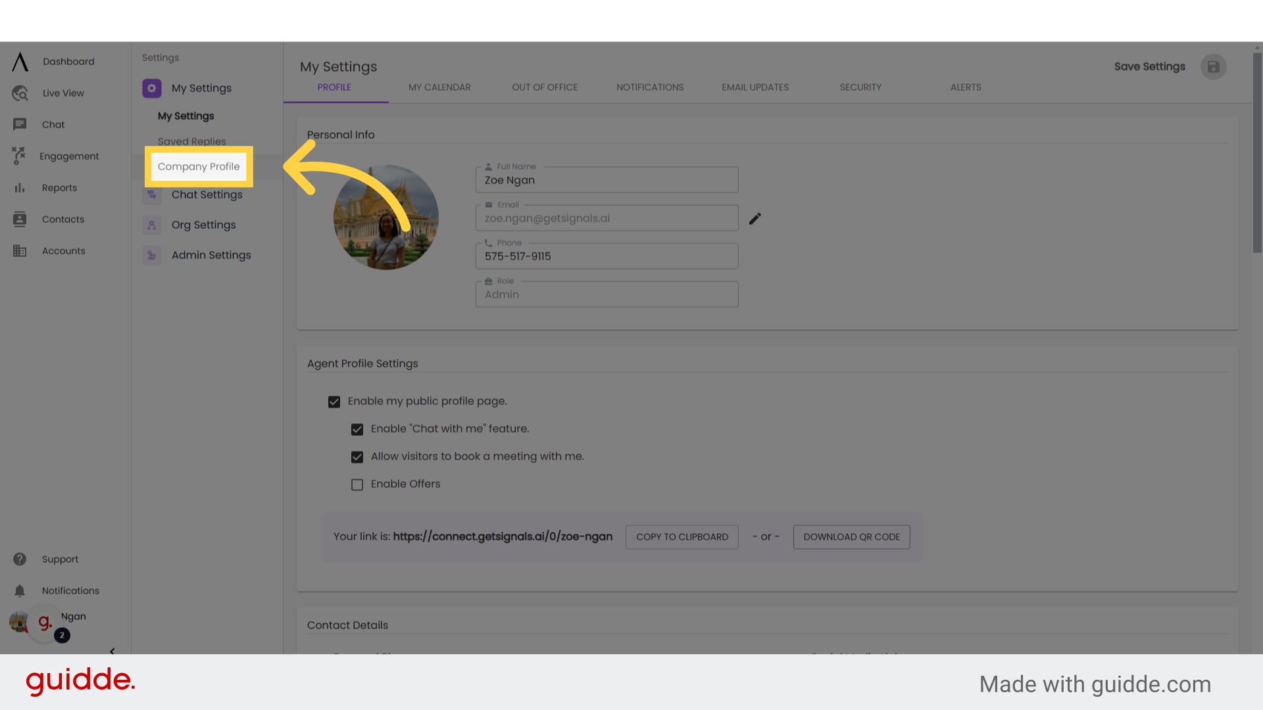Click the Phone number input field
This screenshot has width=1263, height=710.
607,256
